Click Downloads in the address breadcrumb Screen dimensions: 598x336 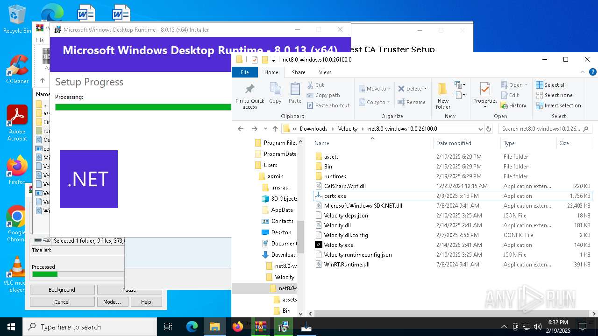pyautogui.click(x=313, y=129)
